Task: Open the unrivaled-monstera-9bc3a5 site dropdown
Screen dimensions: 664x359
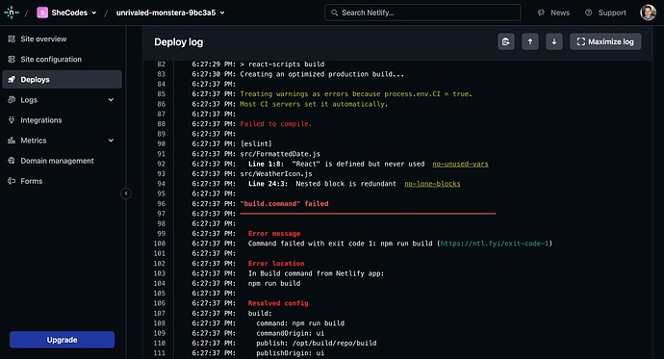Action: pyautogui.click(x=170, y=13)
